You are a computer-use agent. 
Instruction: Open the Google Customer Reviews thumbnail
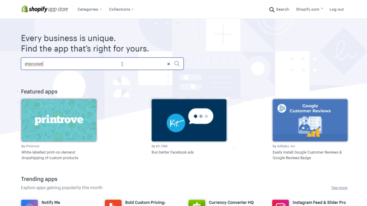tap(310, 120)
